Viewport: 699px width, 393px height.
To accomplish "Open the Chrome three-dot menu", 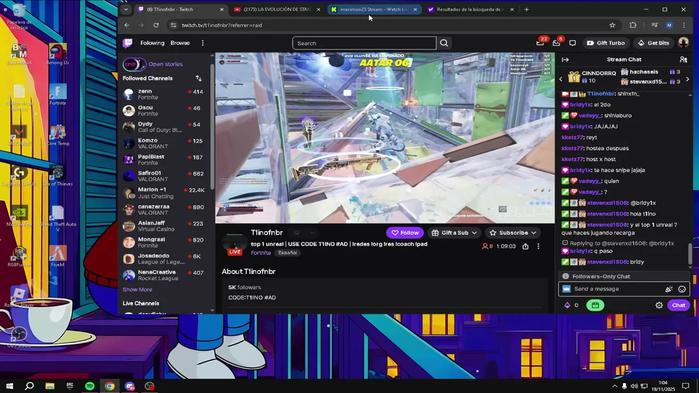I will tap(683, 25).
